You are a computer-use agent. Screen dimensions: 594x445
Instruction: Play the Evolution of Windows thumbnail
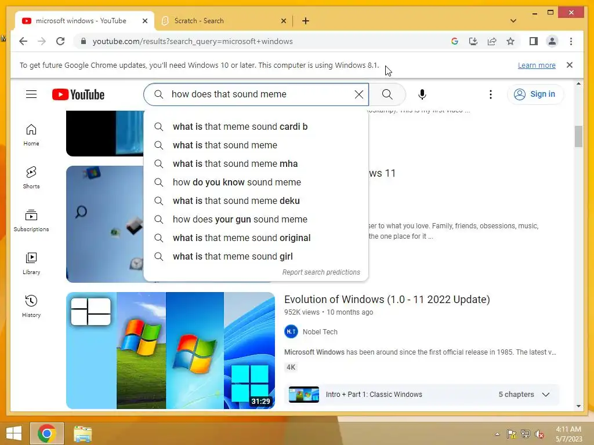(171, 351)
